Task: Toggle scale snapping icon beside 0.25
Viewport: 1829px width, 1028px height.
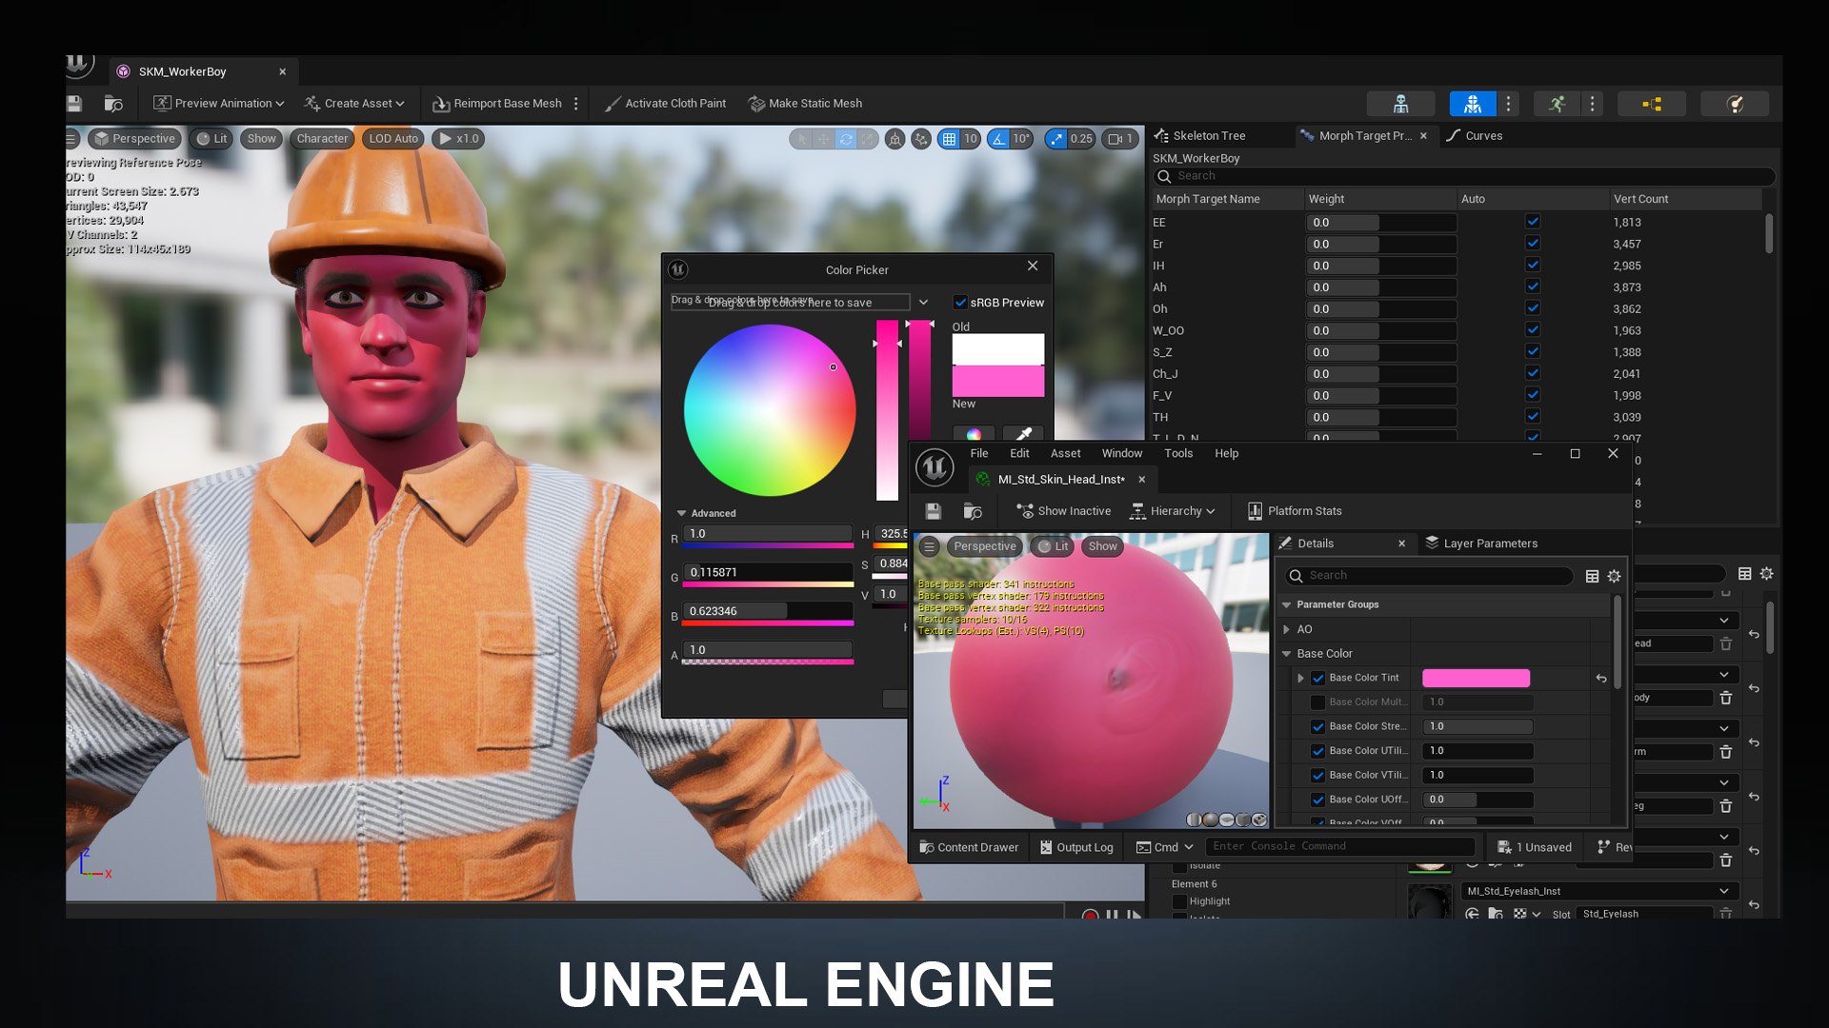Action: (x=1055, y=139)
